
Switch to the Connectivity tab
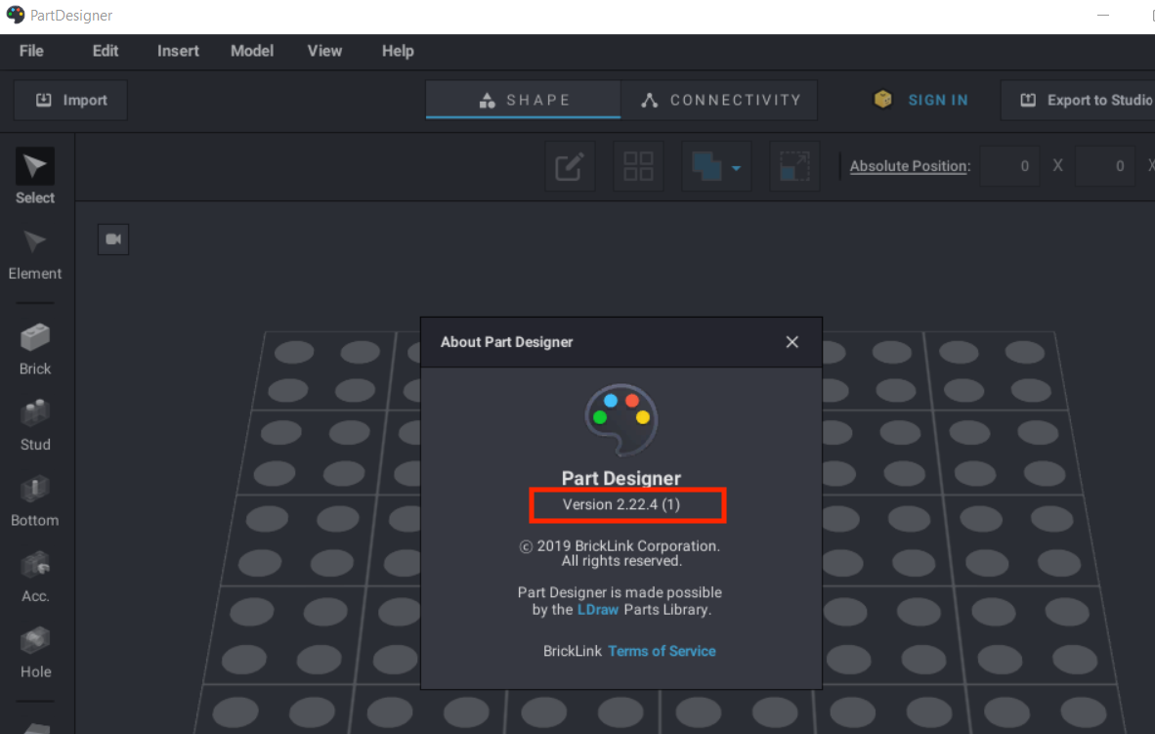[x=719, y=100]
